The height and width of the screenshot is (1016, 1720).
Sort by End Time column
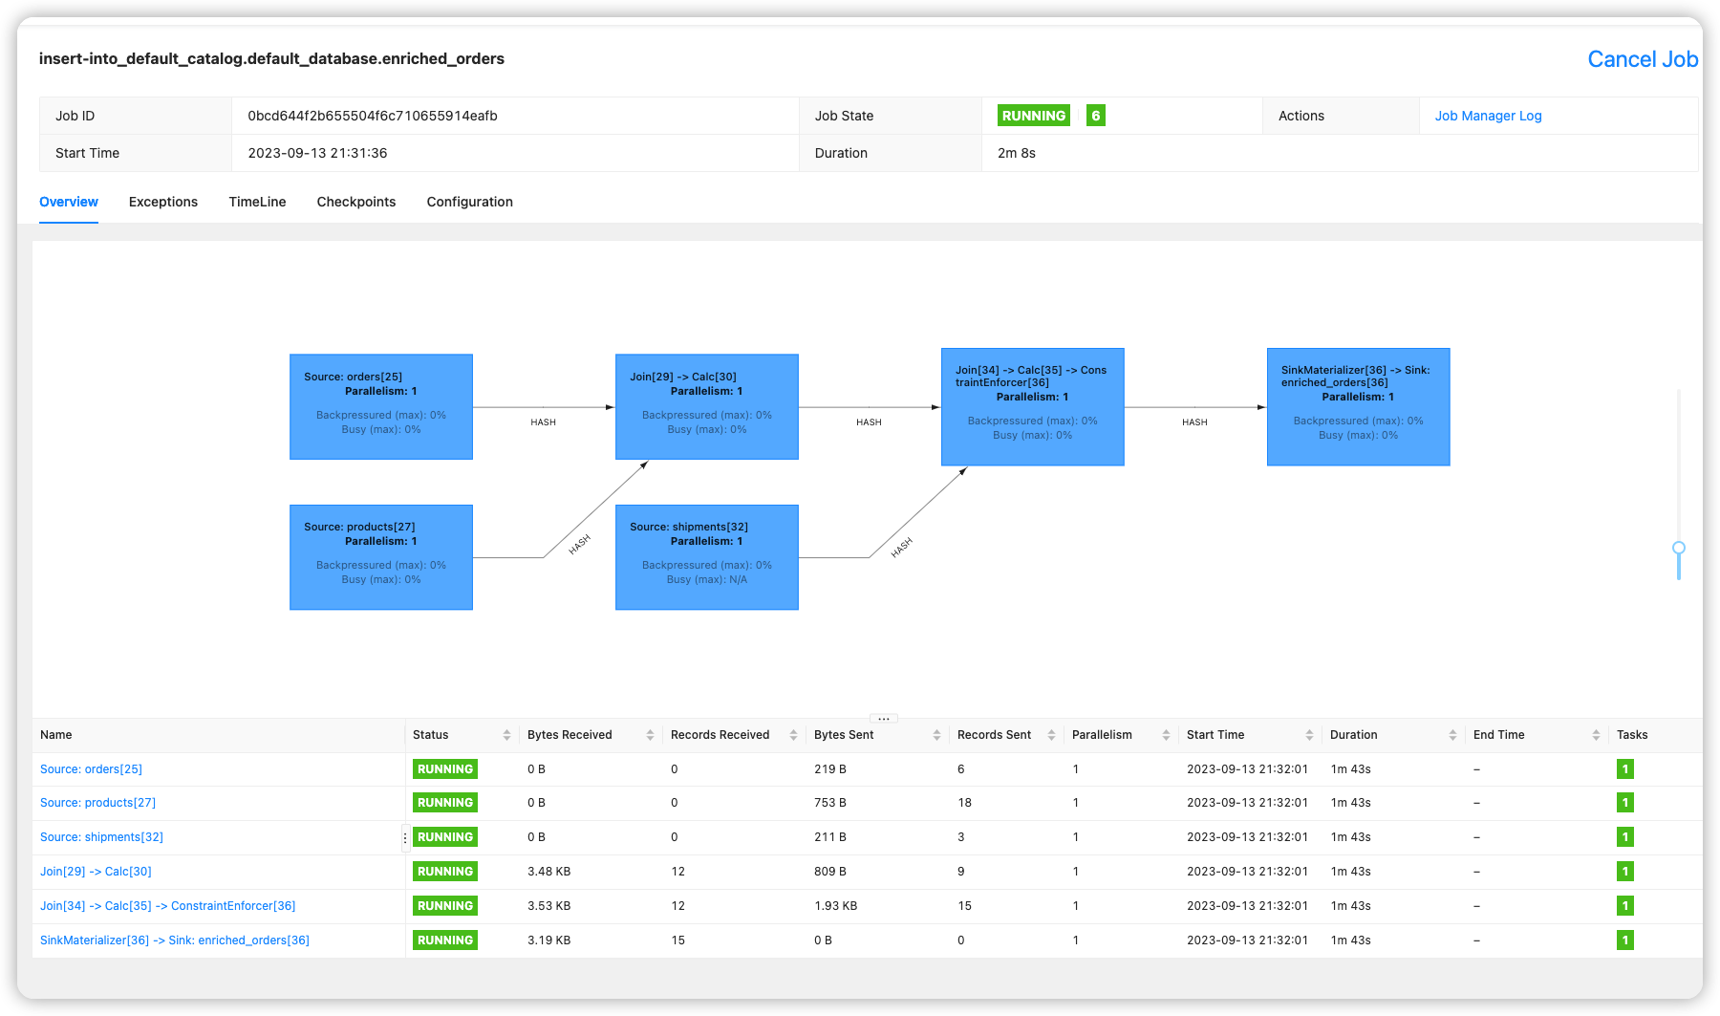coord(1596,735)
